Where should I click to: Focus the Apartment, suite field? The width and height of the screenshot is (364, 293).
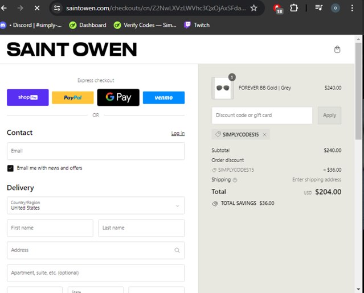tap(96, 273)
